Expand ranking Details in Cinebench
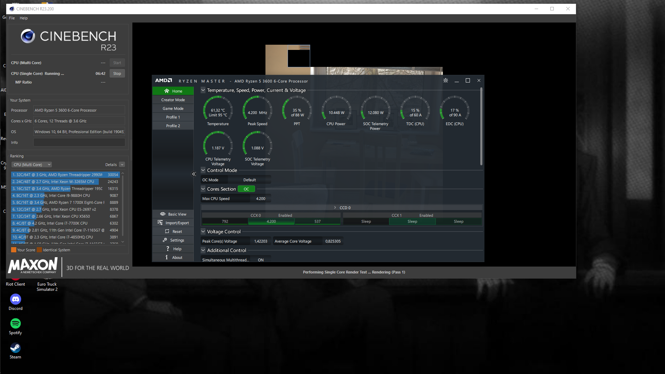 [122, 165]
